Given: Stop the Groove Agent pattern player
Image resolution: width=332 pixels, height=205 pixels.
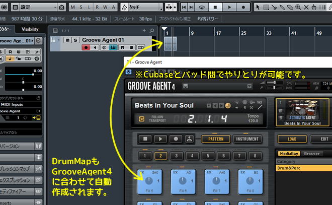Looking at the screenshot, I should [x=145, y=139].
